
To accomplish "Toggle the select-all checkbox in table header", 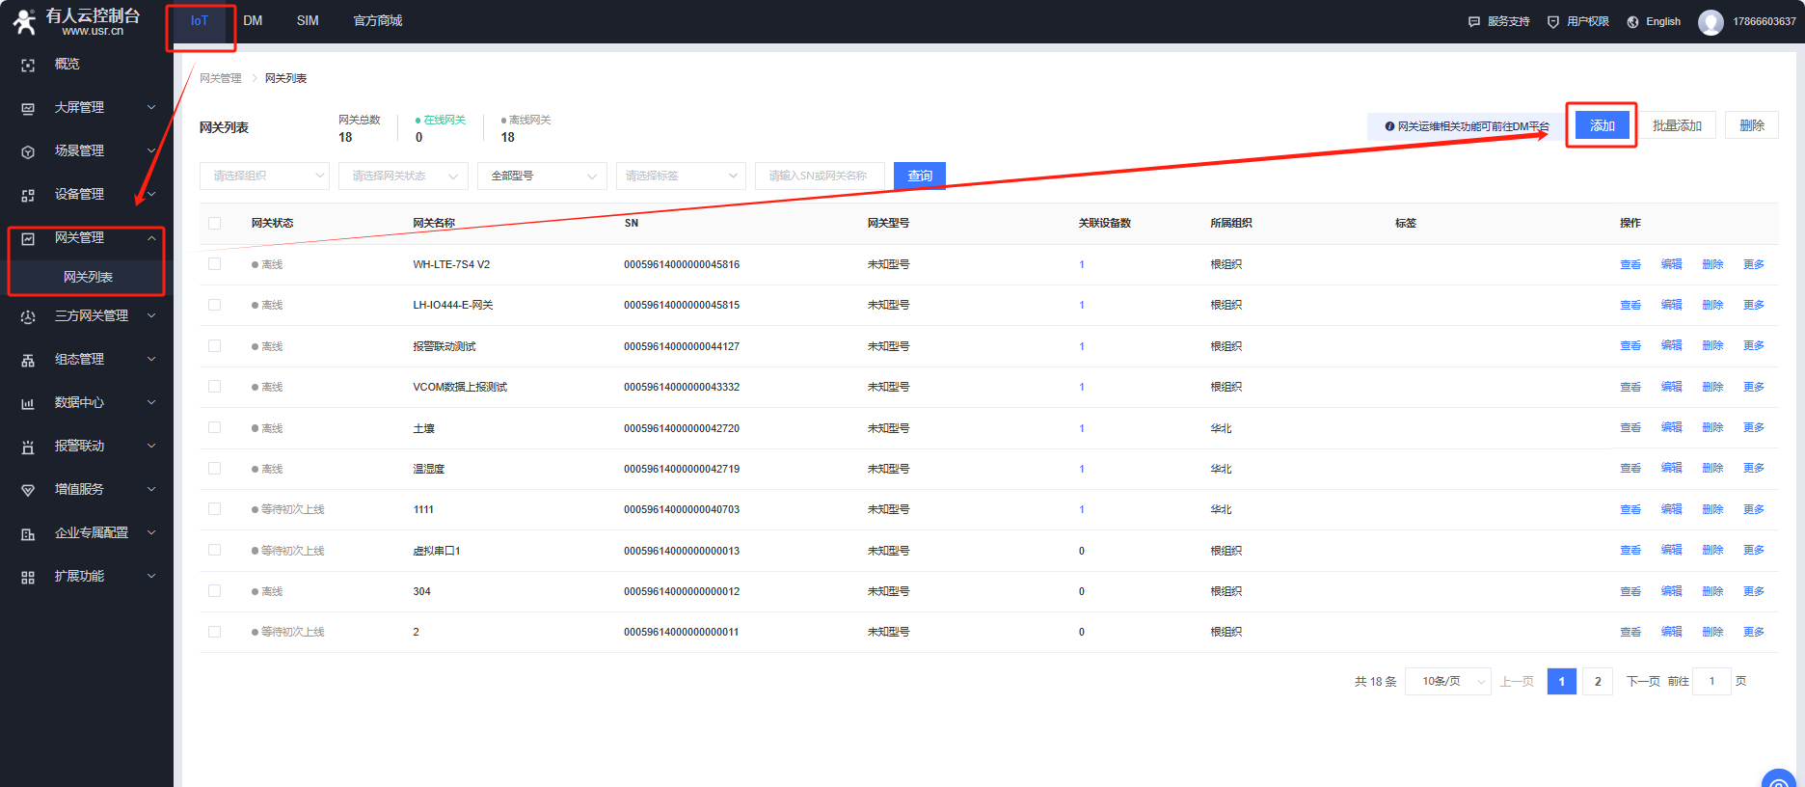I will [214, 223].
